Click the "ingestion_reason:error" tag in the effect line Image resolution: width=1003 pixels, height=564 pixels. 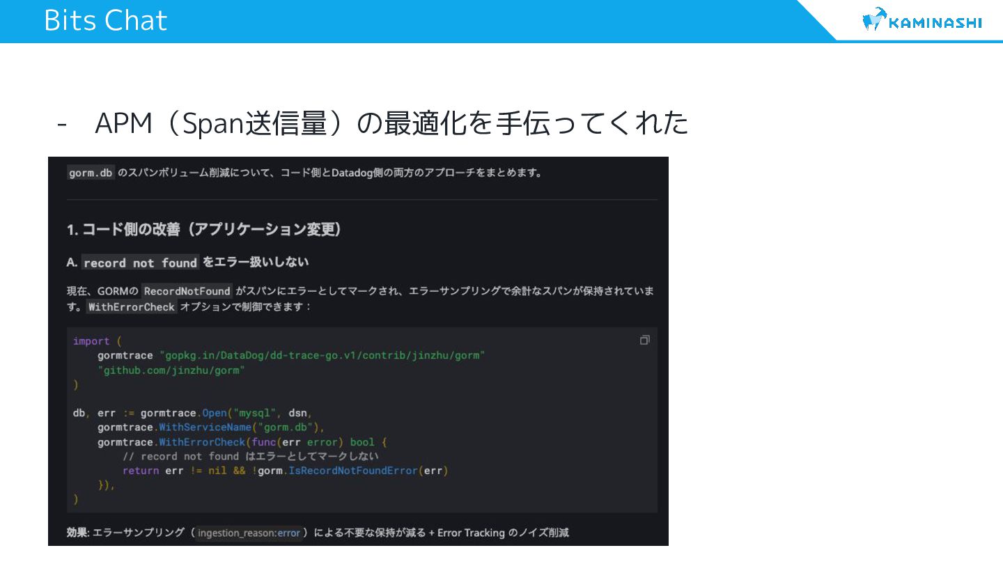click(249, 533)
